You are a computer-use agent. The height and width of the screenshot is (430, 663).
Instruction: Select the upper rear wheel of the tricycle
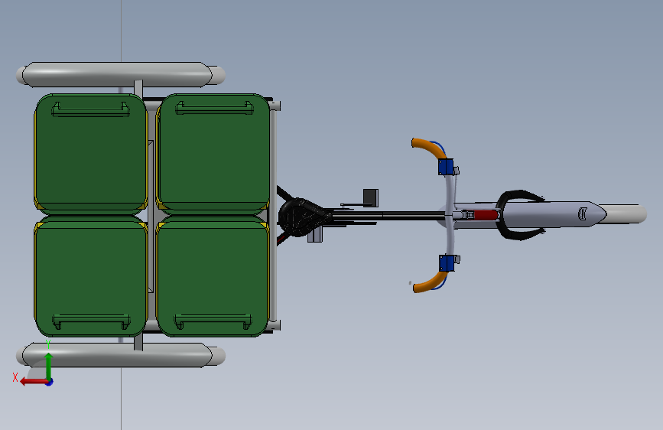click(121, 75)
